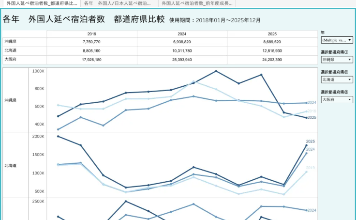Click the 2000K axis label in 北海道 chart

(x=38, y=136)
